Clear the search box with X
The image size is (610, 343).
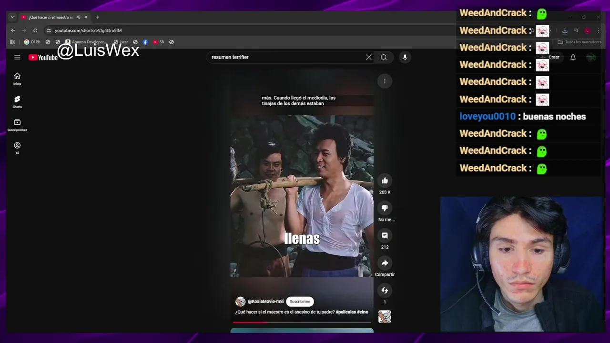click(368, 57)
